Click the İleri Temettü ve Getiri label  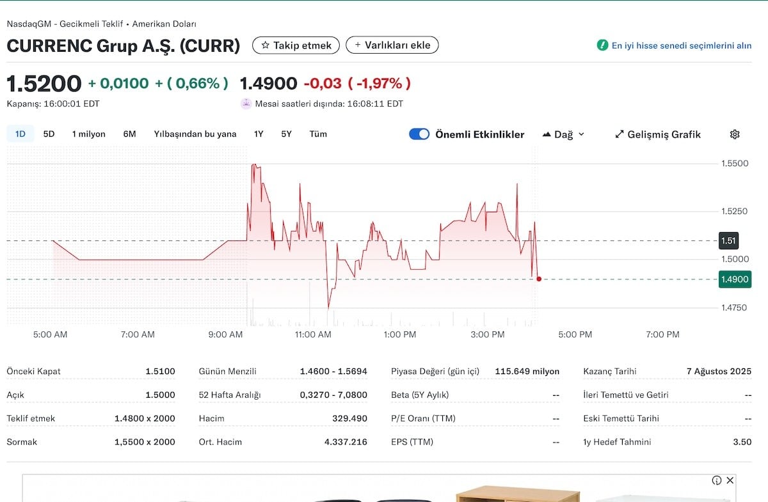click(x=626, y=395)
